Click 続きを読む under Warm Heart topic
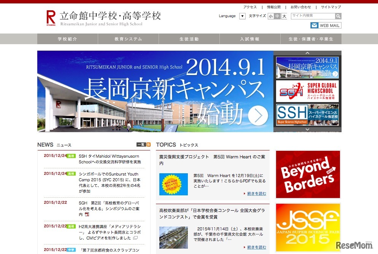 (256, 193)
